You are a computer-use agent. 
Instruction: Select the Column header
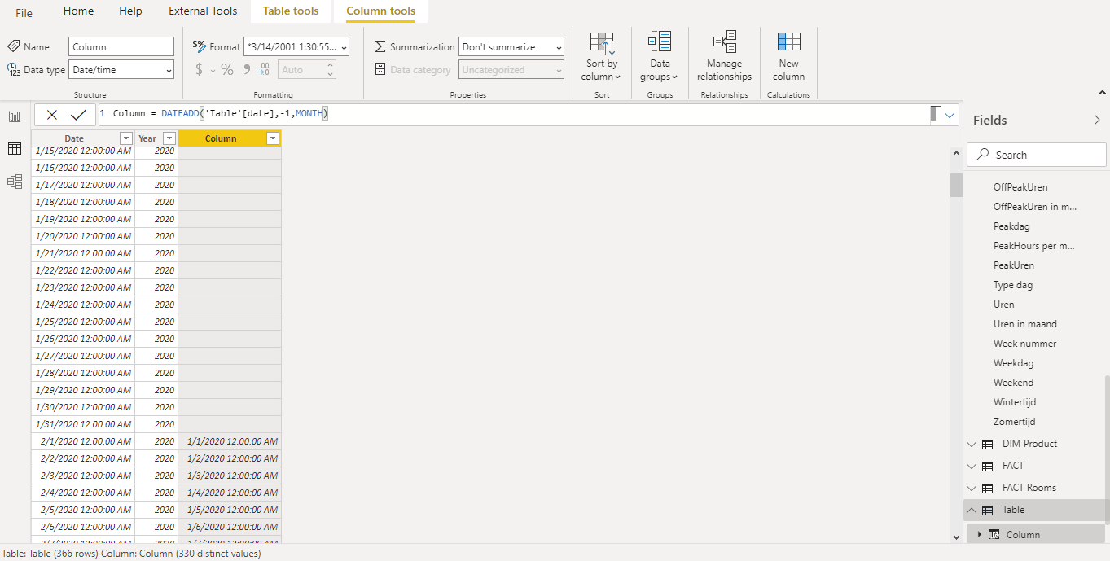221,138
